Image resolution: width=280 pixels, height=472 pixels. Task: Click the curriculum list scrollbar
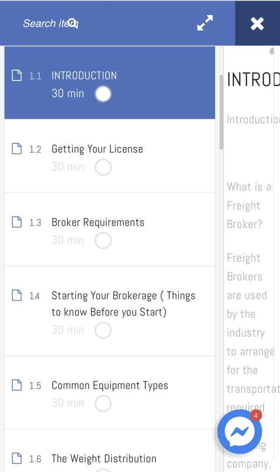(221, 112)
